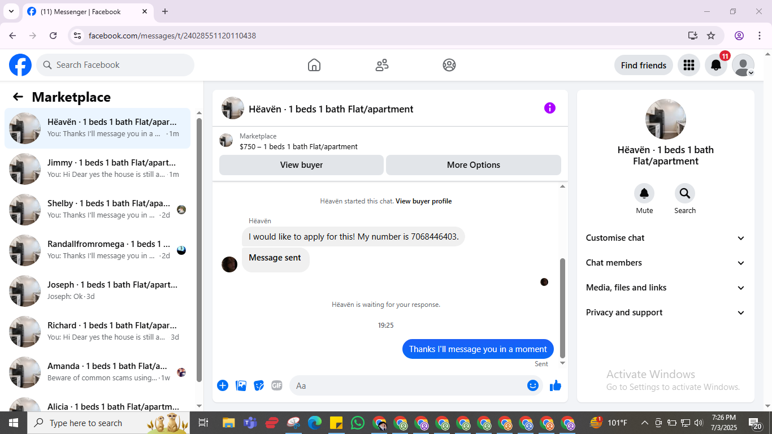Open the Facebook menu grid icon
Viewport: 772px width, 434px height.
(x=688, y=65)
